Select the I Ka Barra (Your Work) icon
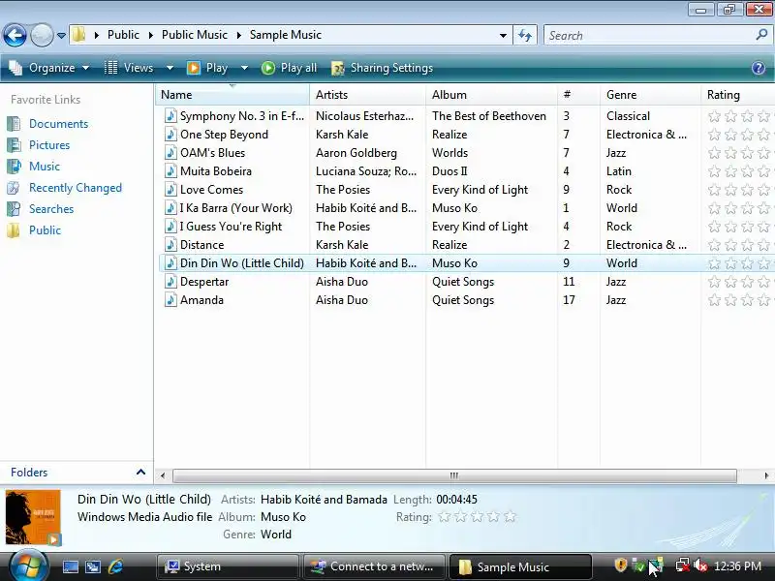 (170, 207)
